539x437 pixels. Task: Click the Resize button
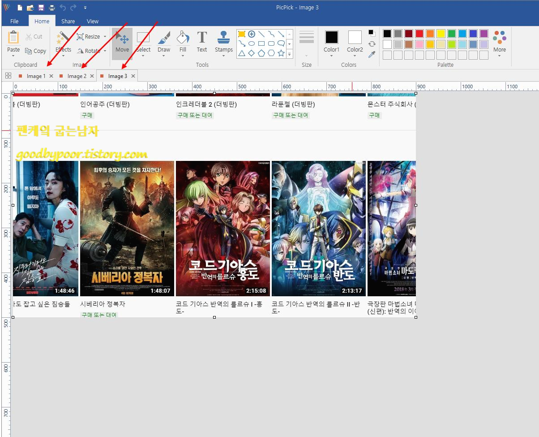[89, 37]
